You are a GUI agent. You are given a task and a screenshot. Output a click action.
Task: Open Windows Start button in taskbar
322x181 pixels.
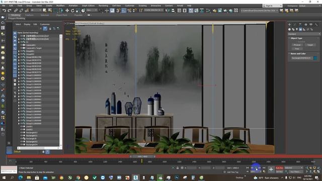coord(4,177)
